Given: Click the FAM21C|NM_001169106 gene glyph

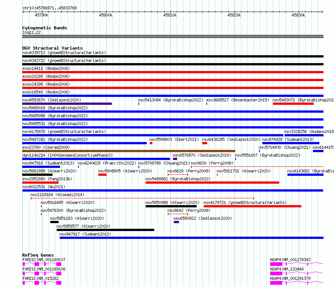Looking at the screenshot, I should (42, 273).
